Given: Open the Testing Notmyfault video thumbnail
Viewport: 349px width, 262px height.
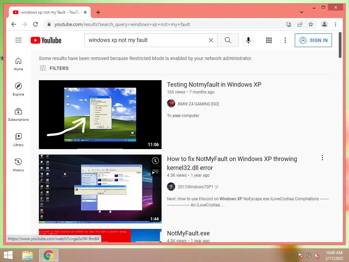Looking at the screenshot, I should (100, 115).
